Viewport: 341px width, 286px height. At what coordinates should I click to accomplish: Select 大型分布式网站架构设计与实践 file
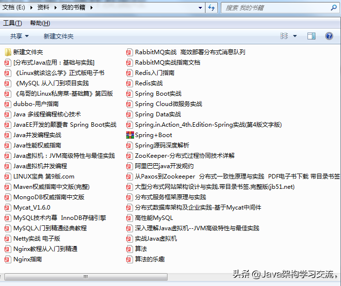(x=215, y=187)
